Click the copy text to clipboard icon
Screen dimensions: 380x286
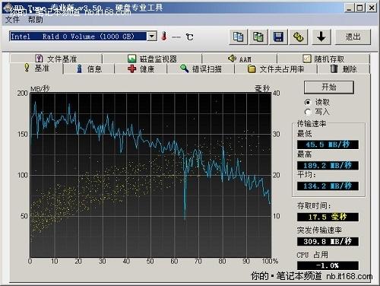[238, 37]
